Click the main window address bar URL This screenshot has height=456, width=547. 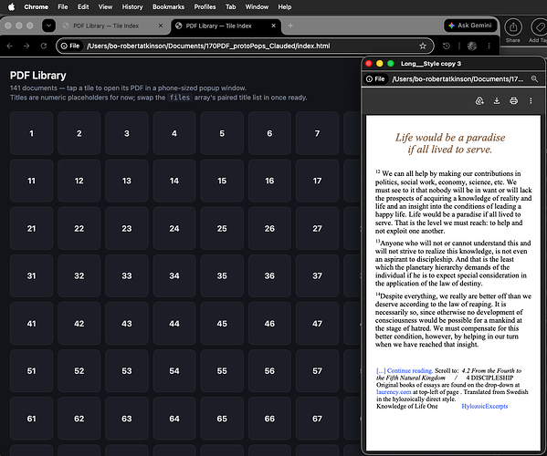point(208,46)
